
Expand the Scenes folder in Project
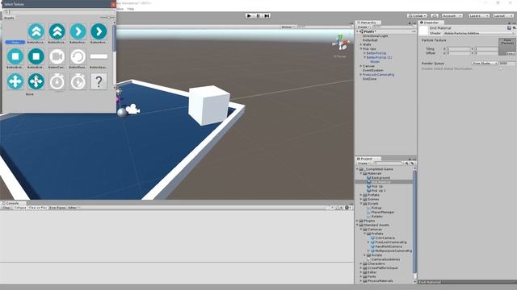point(361,199)
